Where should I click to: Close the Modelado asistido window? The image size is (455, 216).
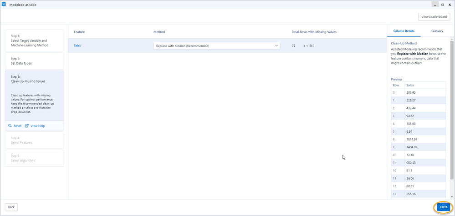click(450, 5)
